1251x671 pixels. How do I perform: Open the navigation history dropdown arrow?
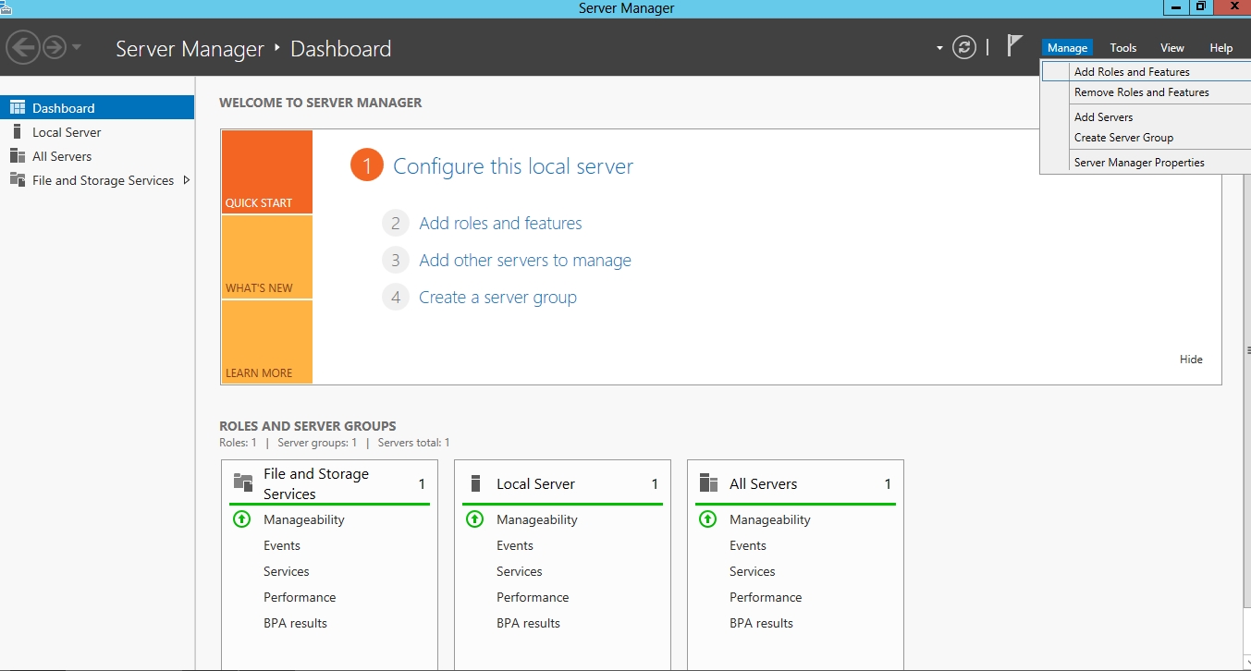coord(77,47)
